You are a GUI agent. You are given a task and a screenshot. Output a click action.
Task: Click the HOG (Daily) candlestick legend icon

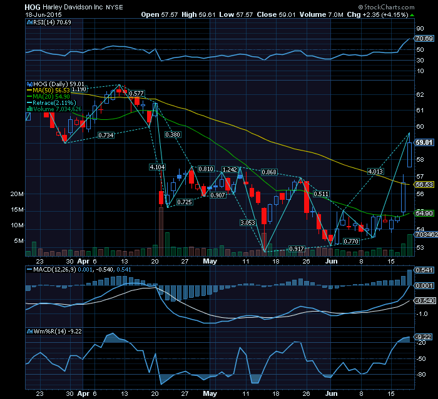(29, 84)
